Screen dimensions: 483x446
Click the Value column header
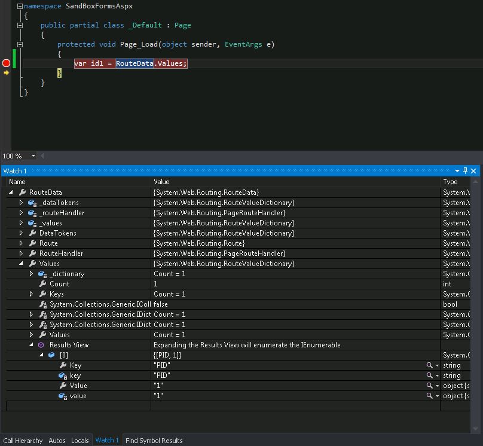tap(161, 182)
